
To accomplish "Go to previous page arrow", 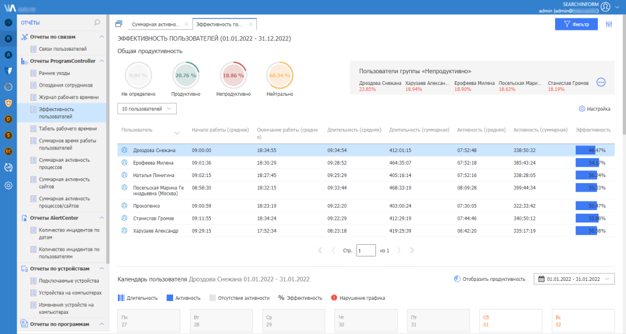I will coord(333,250).
